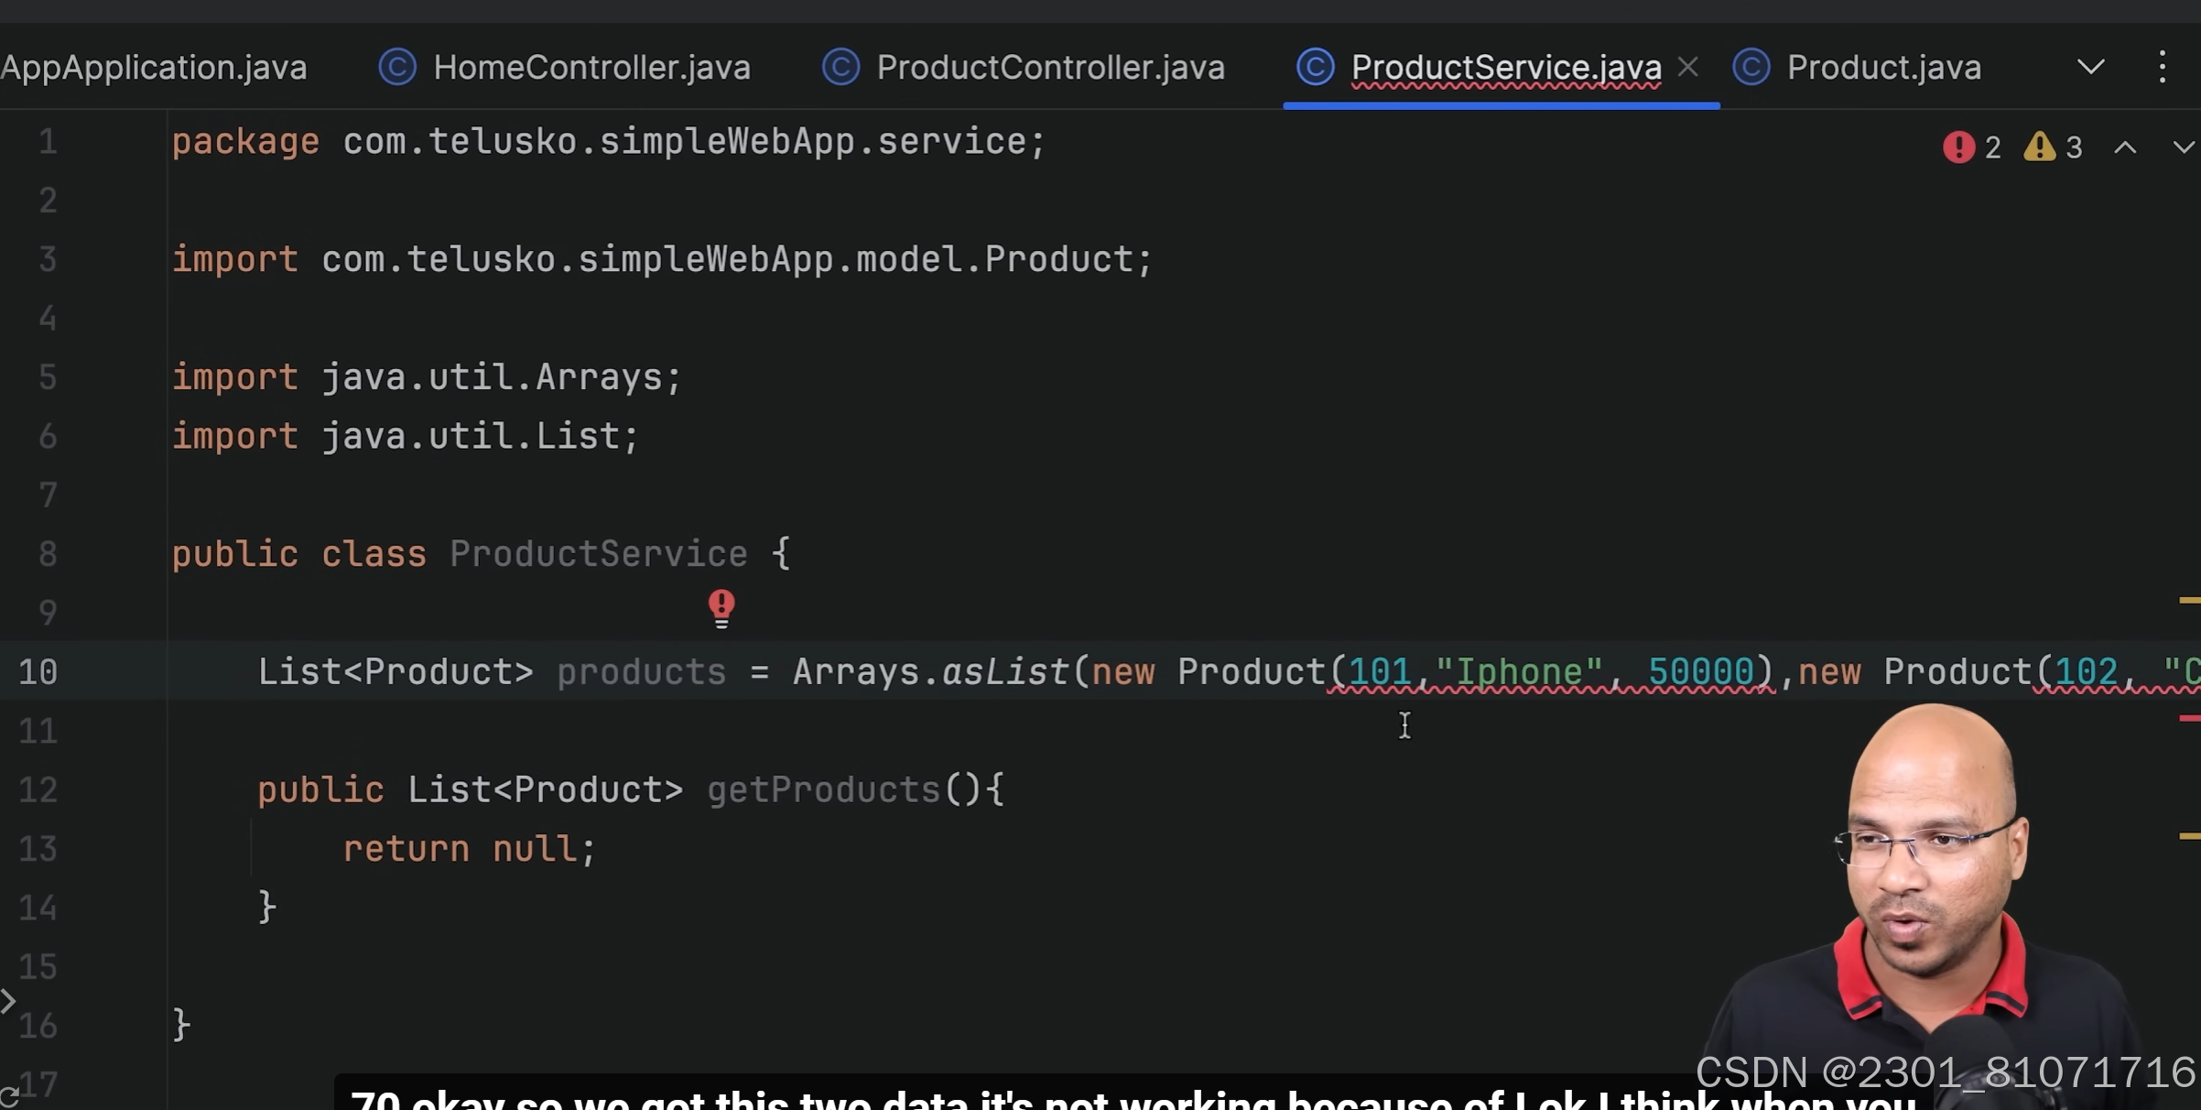
Task: Go to next highlighted error arrow
Action: pyautogui.click(x=2183, y=147)
